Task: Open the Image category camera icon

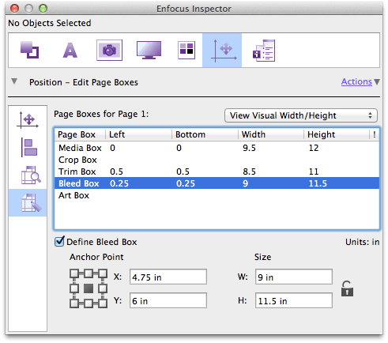Action: (x=109, y=50)
